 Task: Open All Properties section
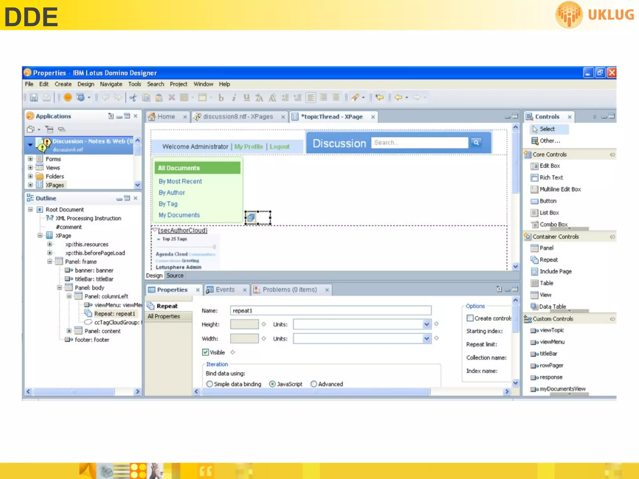[x=164, y=316]
